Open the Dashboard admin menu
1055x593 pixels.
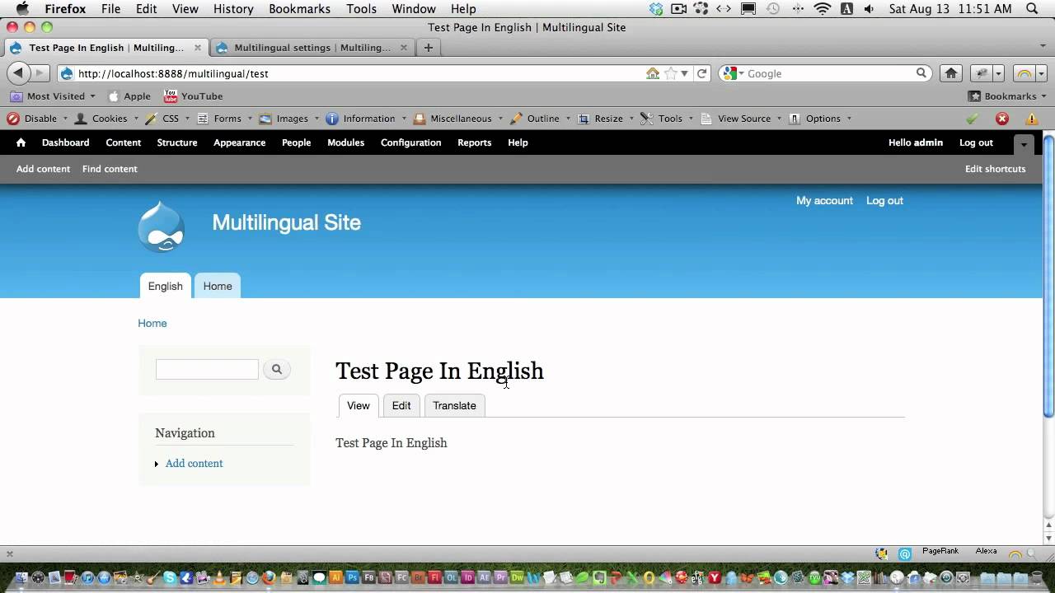coord(66,142)
